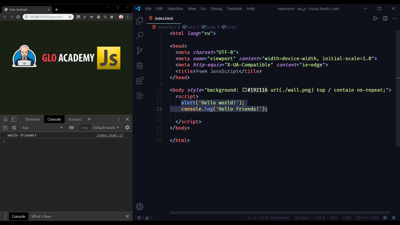Image resolution: width=400 pixels, height=225 pixels.
Task: Open notifications bell in status bar
Action: pyautogui.click(x=394, y=218)
